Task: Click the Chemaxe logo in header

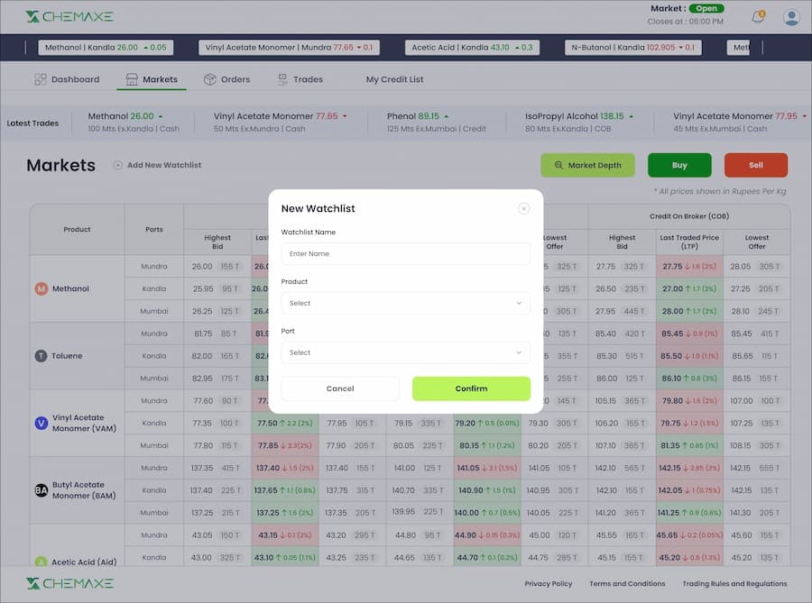Action: [x=69, y=16]
